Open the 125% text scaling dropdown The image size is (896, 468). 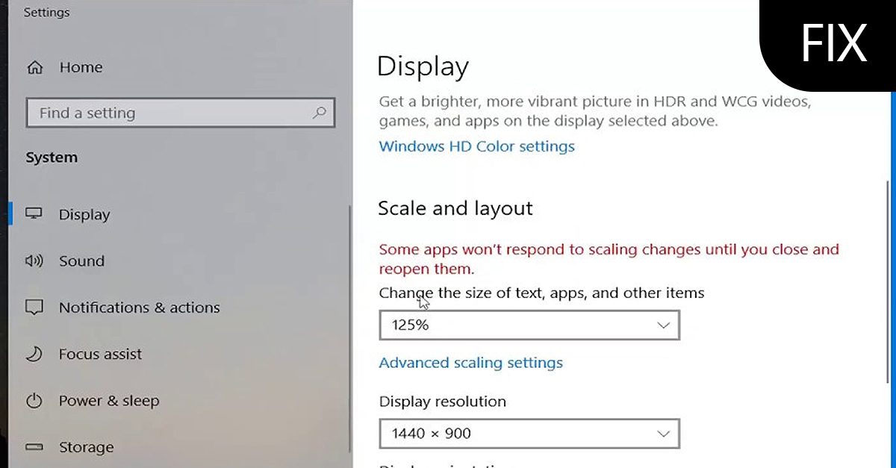529,325
